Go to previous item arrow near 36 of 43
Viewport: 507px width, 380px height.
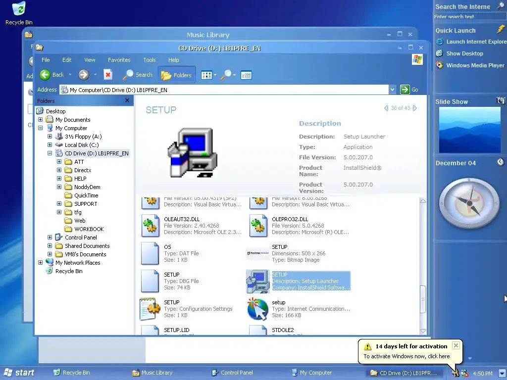point(386,108)
